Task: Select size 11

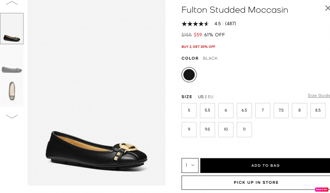Action: pyautogui.click(x=244, y=130)
